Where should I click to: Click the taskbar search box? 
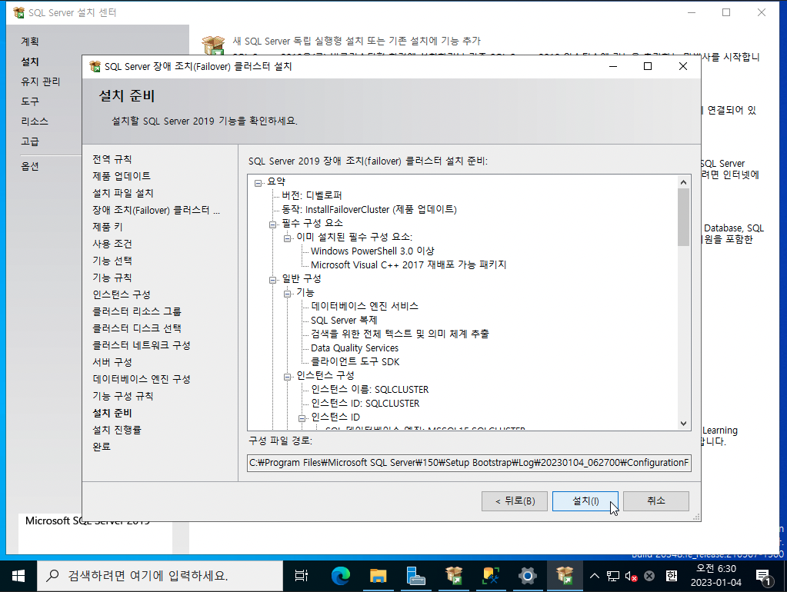(x=160, y=576)
